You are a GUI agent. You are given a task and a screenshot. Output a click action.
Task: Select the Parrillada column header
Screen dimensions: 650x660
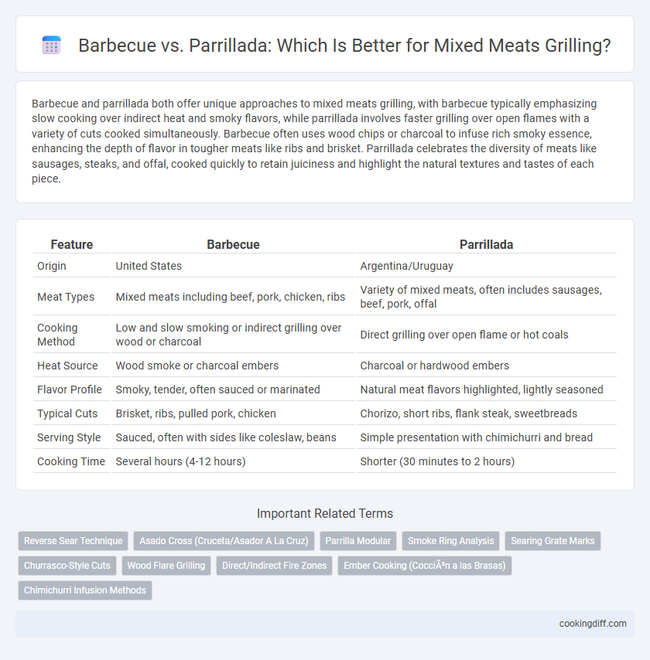point(486,244)
